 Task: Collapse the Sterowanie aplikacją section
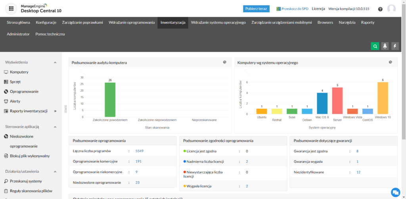click(x=55, y=127)
